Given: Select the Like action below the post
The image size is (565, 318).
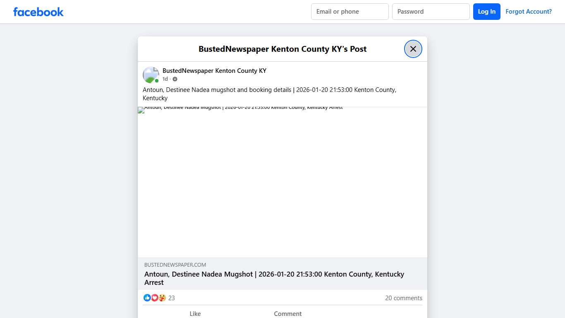Looking at the screenshot, I should (195, 313).
